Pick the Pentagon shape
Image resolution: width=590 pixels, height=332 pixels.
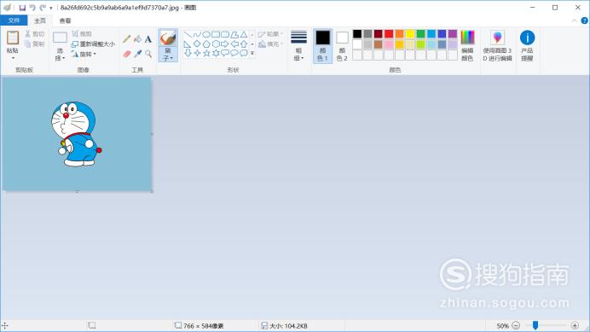(x=206, y=44)
